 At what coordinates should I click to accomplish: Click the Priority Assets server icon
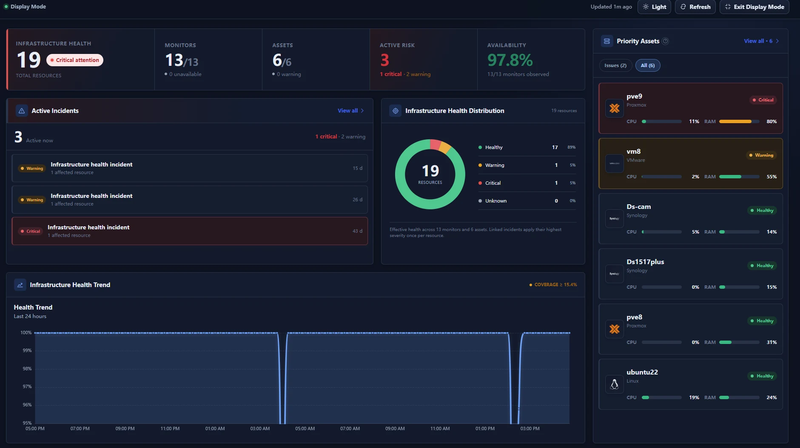click(x=607, y=41)
